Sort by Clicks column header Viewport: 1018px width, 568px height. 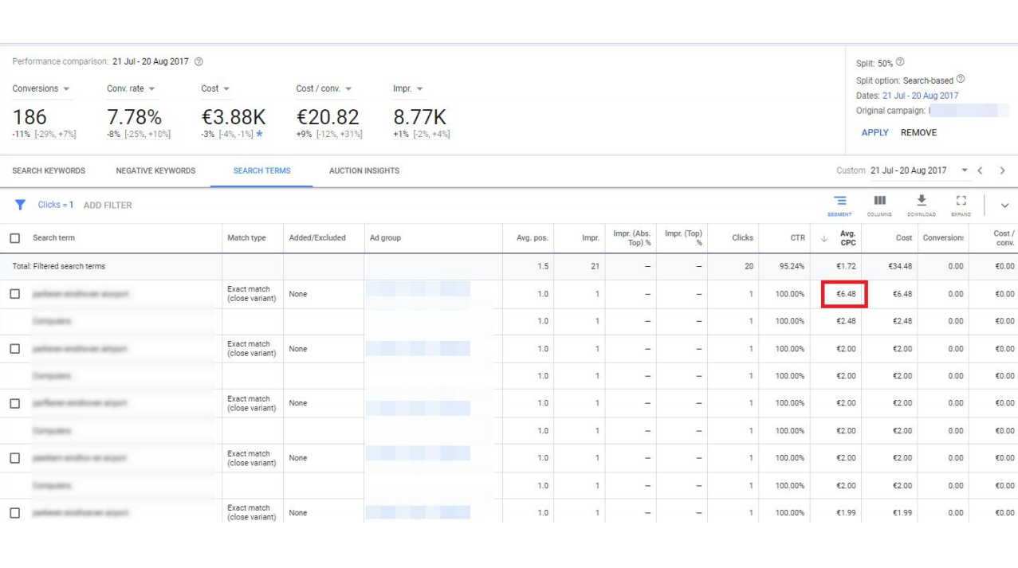click(x=742, y=238)
